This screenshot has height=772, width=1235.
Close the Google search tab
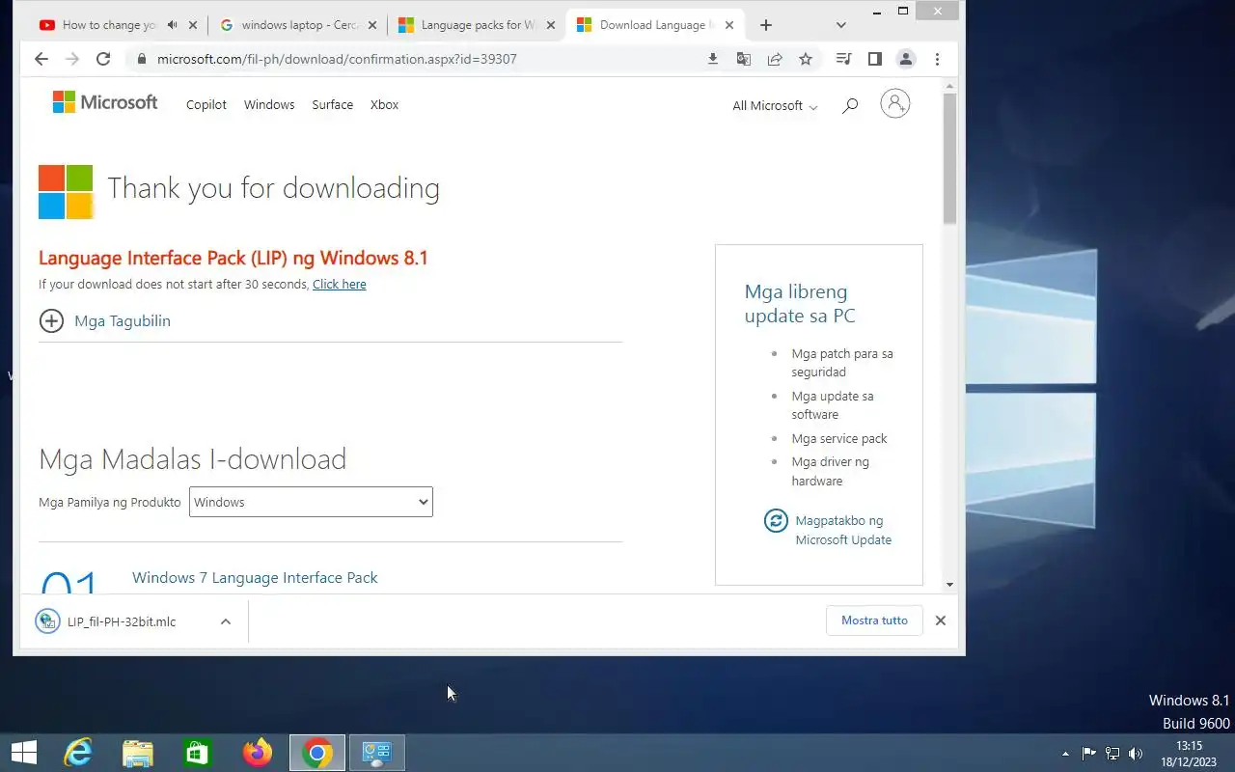[372, 25]
